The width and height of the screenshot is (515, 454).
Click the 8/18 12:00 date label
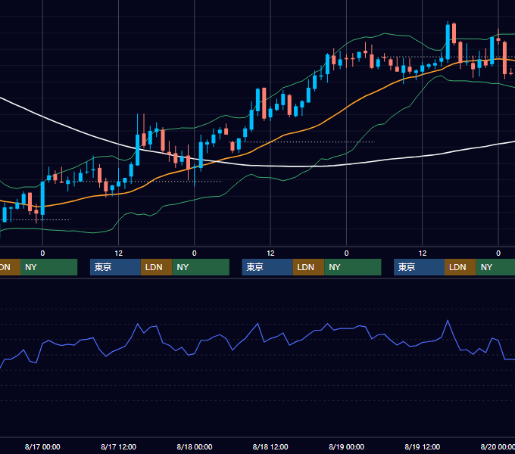click(x=270, y=446)
